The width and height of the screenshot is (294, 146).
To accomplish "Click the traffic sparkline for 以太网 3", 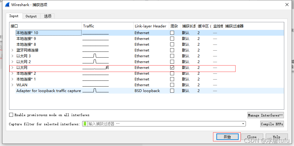I will (95, 56).
